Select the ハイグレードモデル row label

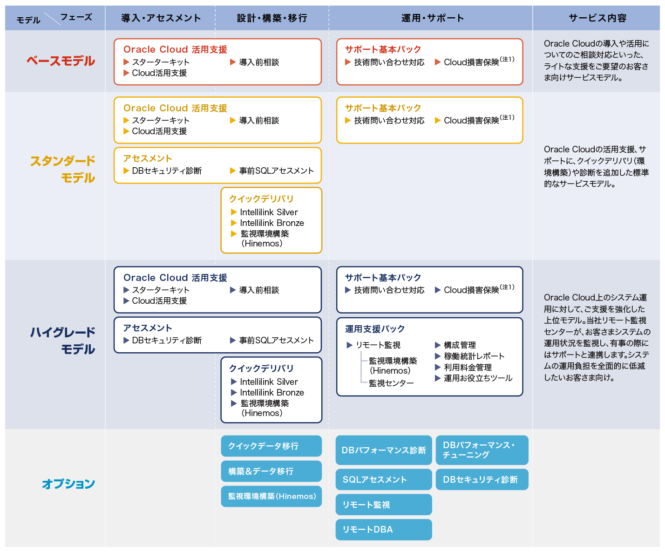click(x=62, y=341)
